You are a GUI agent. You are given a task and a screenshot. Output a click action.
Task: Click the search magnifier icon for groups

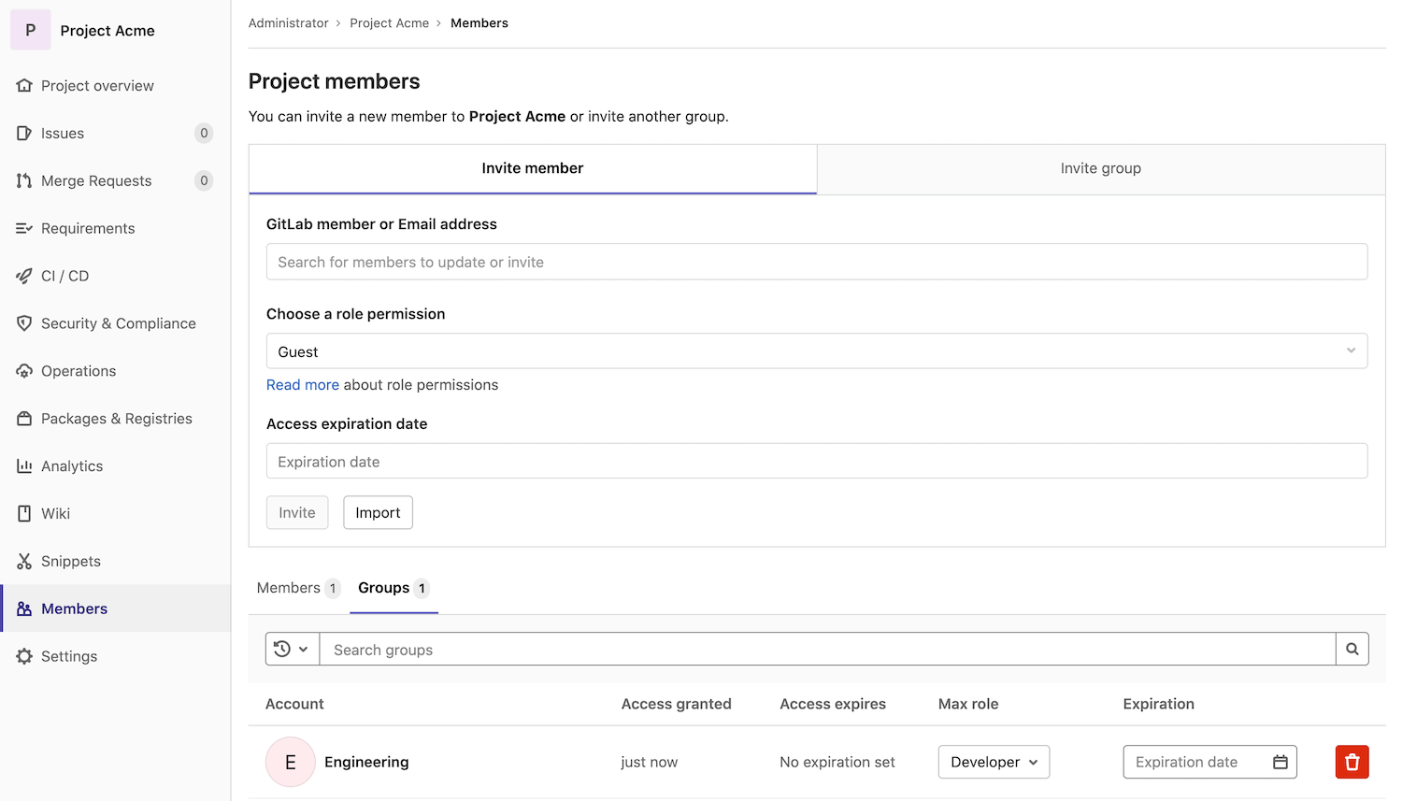[1352, 650]
